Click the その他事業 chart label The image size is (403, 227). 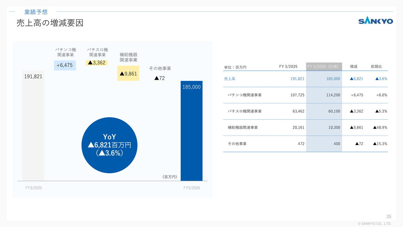[x=160, y=68]
